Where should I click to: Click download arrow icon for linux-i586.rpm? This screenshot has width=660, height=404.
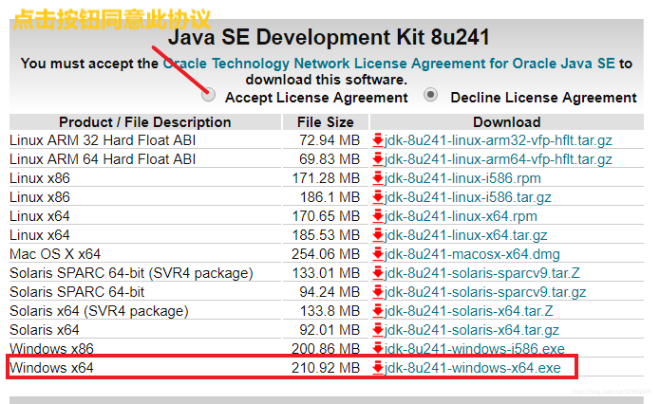tap(378, 178)
